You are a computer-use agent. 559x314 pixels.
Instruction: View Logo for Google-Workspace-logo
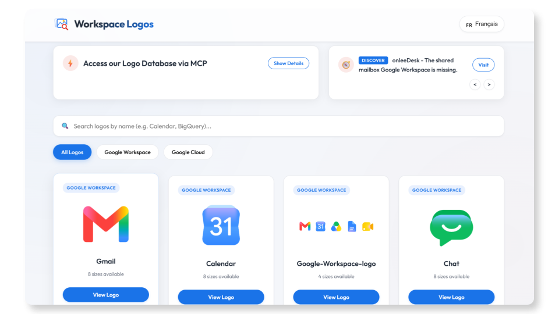click(336, 297)
